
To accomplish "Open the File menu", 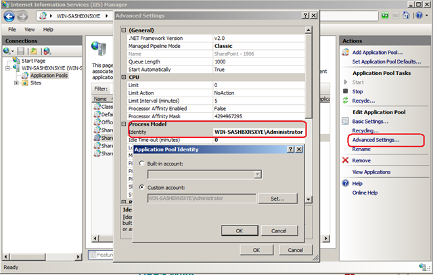I will coord(12,30).
